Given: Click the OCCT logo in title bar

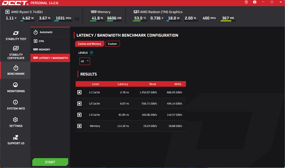Looking at the screenshot, I should click(x=15, y=3).
